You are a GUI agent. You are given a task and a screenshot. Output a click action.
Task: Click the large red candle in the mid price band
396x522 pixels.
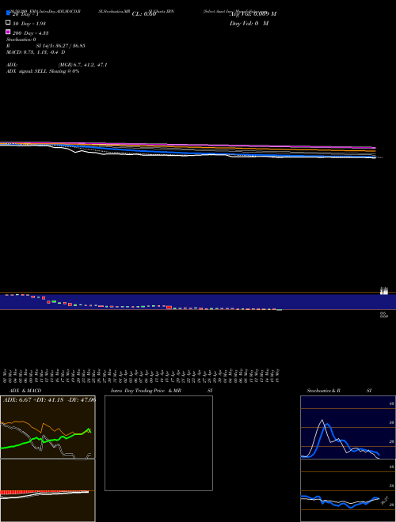click(x=169, y=308)
